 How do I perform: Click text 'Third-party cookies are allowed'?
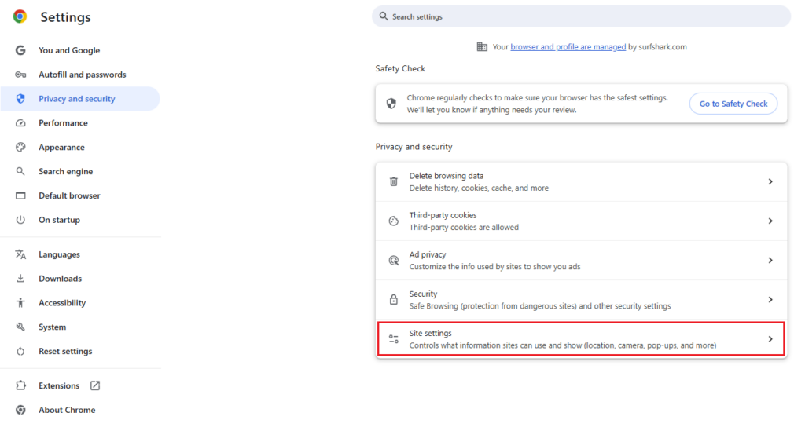(464, 227)
